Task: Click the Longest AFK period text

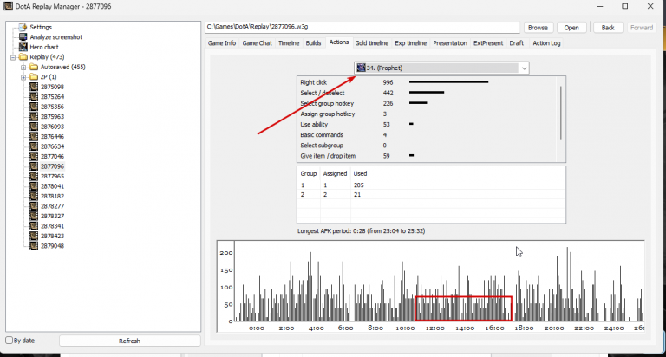Action: coord(361,231)
